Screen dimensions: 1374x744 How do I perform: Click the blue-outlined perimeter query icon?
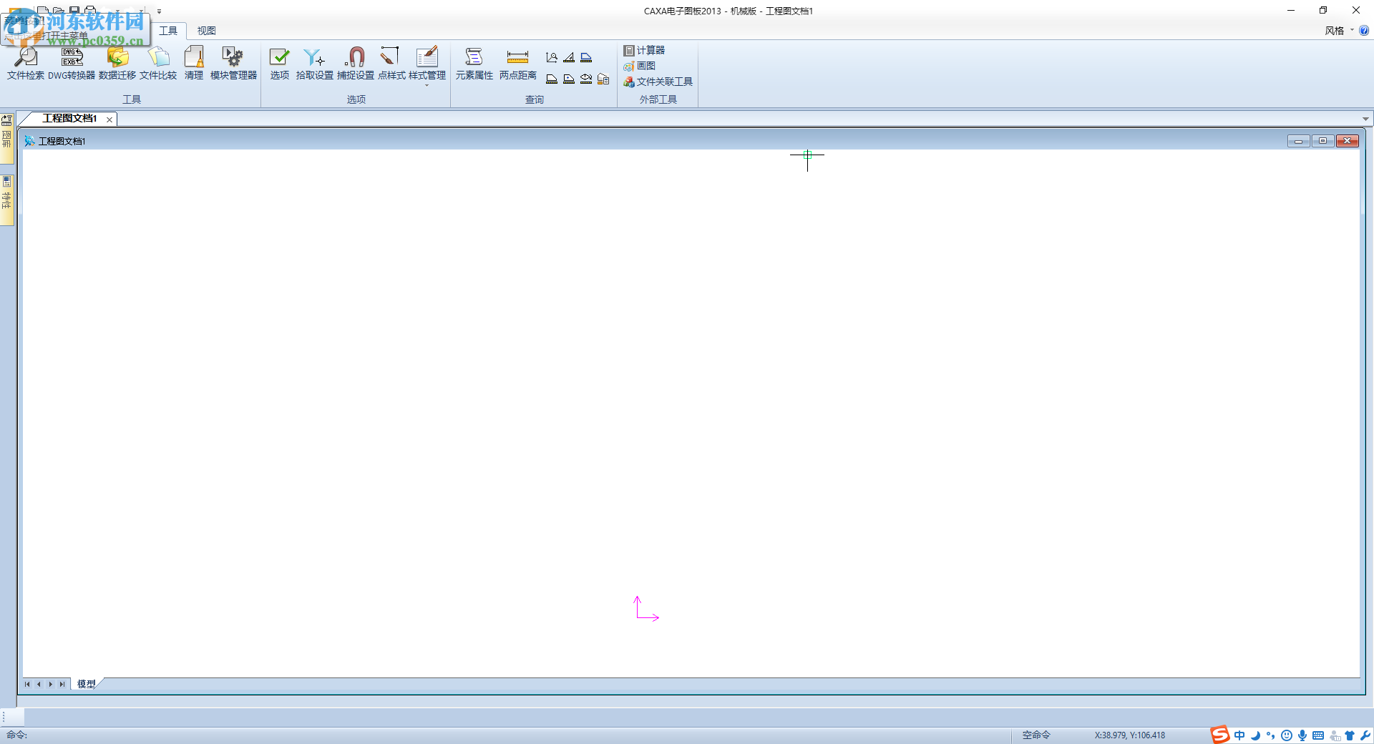click(586, 57)
